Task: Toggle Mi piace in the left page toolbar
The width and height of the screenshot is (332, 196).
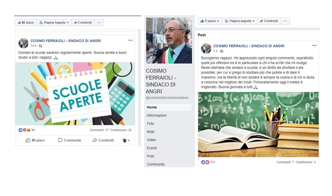Action: 26,23
